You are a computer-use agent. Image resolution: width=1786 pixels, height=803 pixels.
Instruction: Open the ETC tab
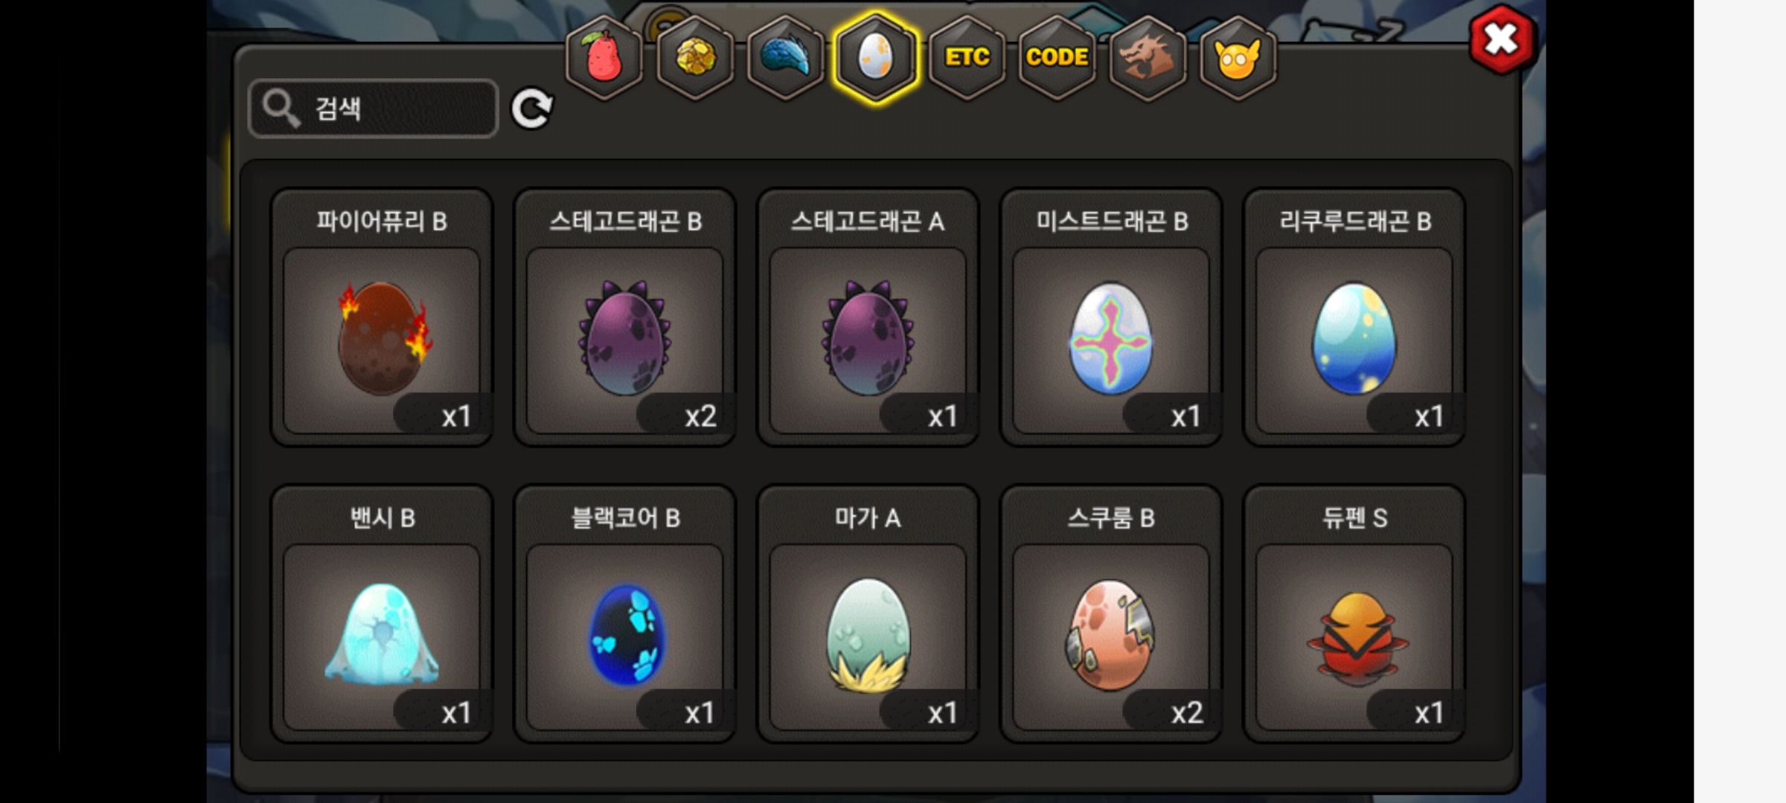coord(967,57)
